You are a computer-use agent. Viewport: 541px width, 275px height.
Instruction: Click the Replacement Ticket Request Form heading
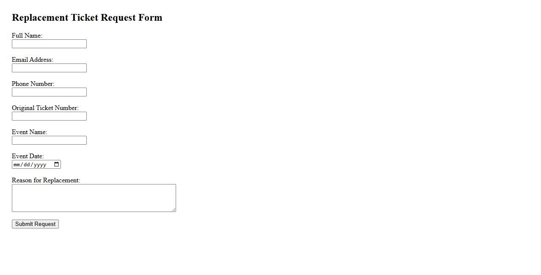[x=87, y=17]
